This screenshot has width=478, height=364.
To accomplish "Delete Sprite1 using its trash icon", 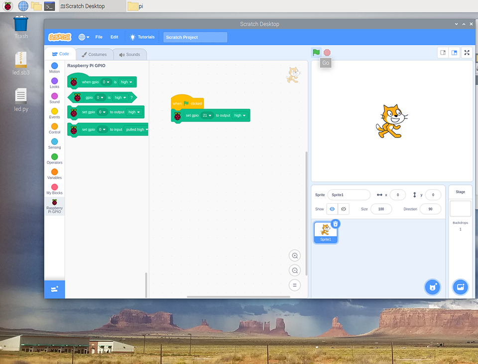I will 335,224.
